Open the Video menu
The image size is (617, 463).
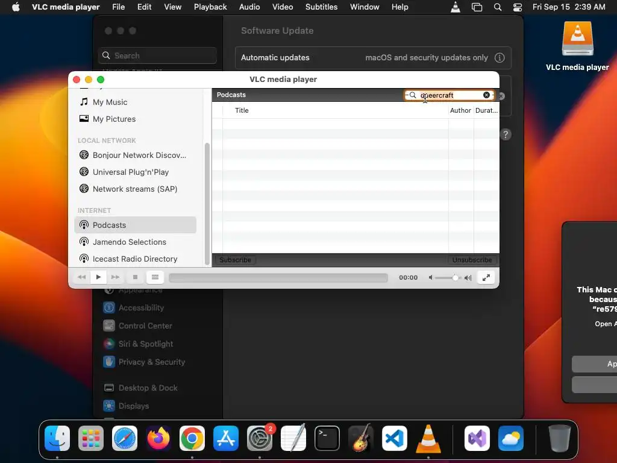(x=283, y=7)
